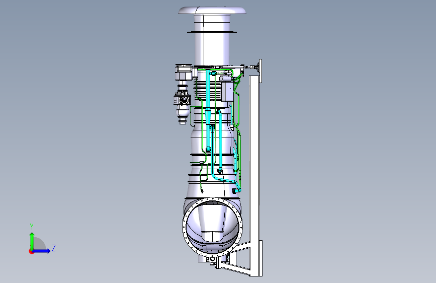Click the Y label of the orientation triad
436x283 pixels.
pos(32,227)
